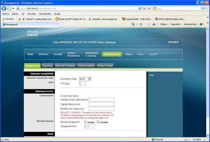Image resolution: width=210 pixels, height=142 pixels.
Task: Open the search provider dropdown arrow
Action: click(x=207, y=8)
